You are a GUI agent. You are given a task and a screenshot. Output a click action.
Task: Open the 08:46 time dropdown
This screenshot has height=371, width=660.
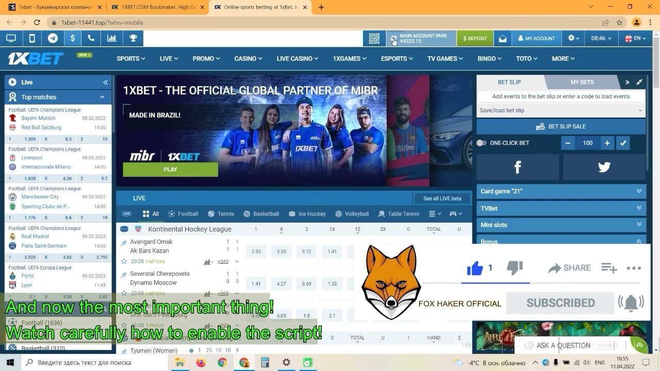coord(601,39)
